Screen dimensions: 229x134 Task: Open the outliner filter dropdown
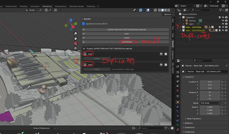(221, 10)
